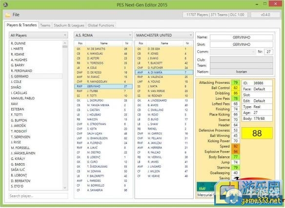Open the Global Functions tab

[x=101, y=25]
